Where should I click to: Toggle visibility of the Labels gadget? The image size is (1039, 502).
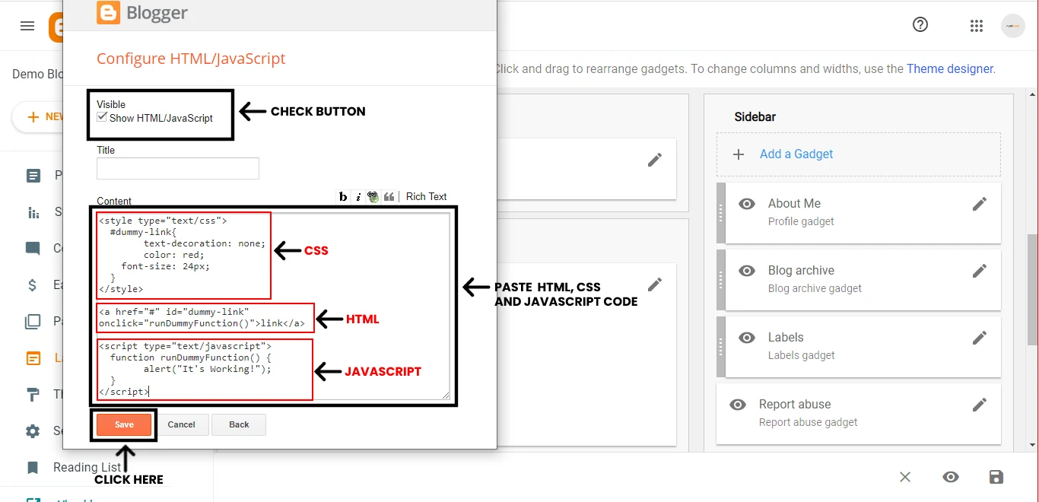point(746,337)
